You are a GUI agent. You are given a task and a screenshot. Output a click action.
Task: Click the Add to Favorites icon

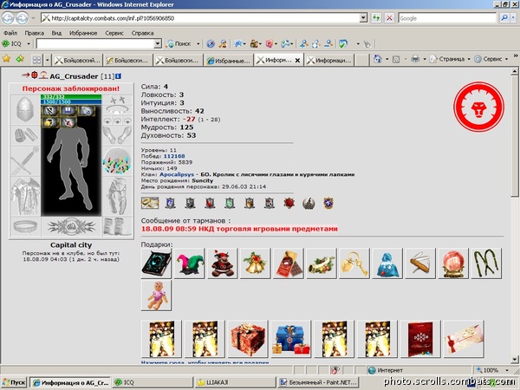point(20,59)
